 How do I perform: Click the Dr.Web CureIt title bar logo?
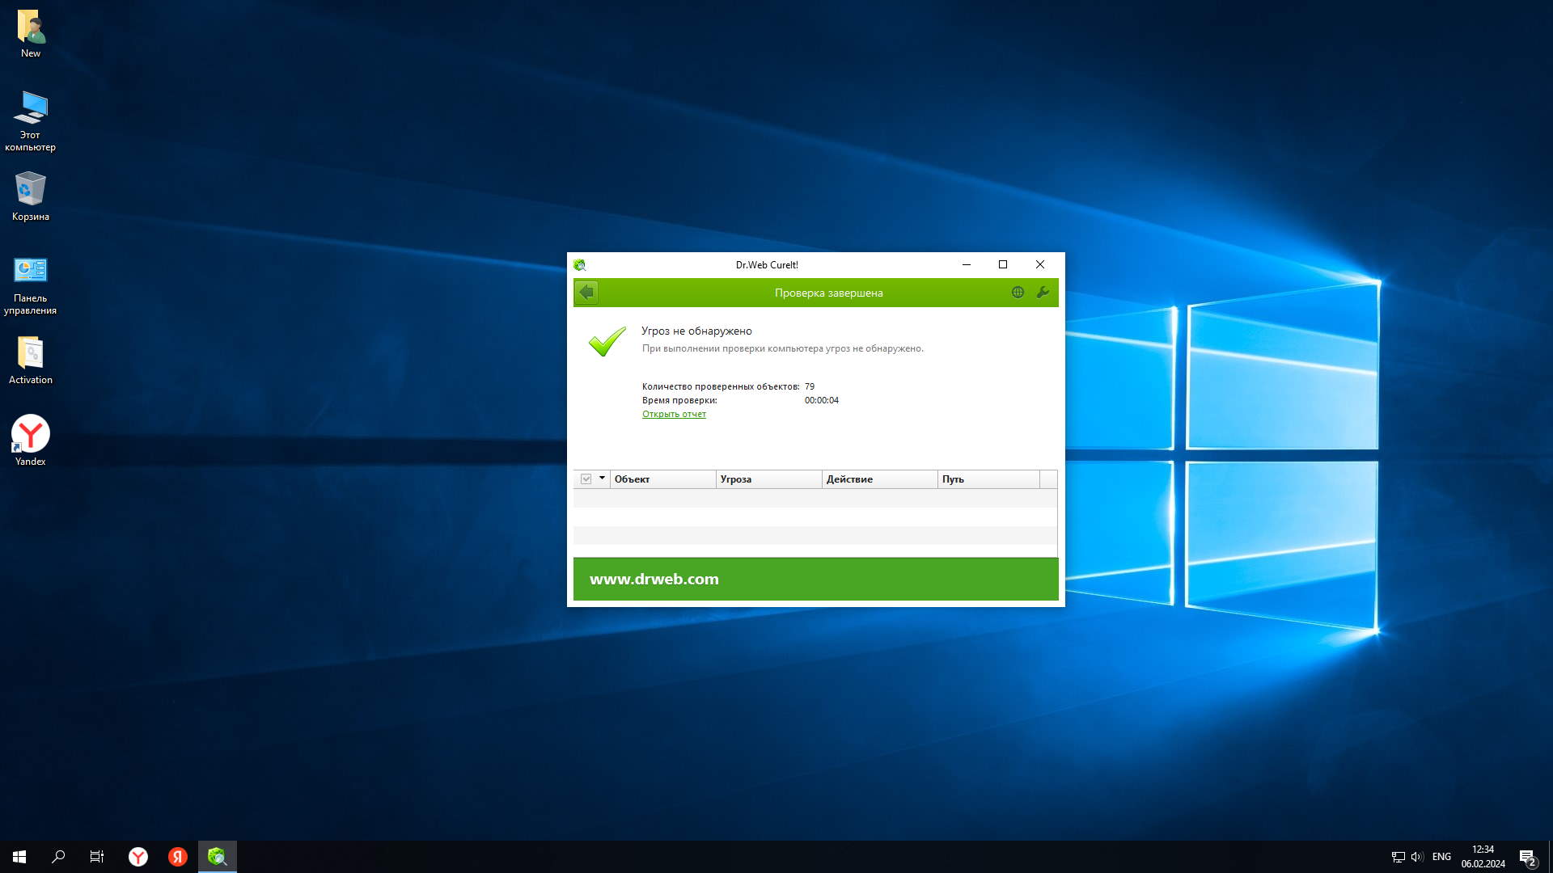pos(579,264)
